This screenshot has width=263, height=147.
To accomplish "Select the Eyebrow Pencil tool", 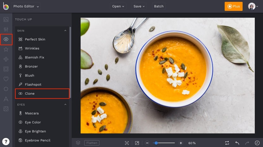I will [x=42, y=140].
